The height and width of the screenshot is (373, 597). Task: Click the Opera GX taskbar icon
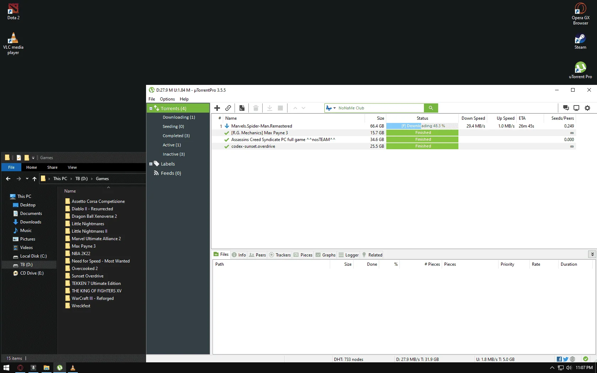[x=20, y=368]
